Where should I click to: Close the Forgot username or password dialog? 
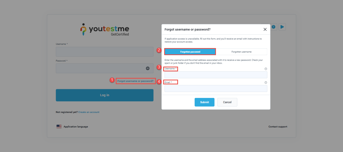click(x=265, y=29)
